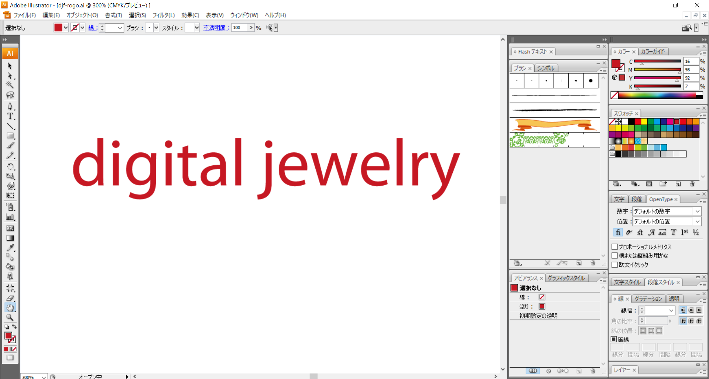Open the 効果(C) menu
The width and height of the screenshot is (709, 379).
[x=190, y=15]
